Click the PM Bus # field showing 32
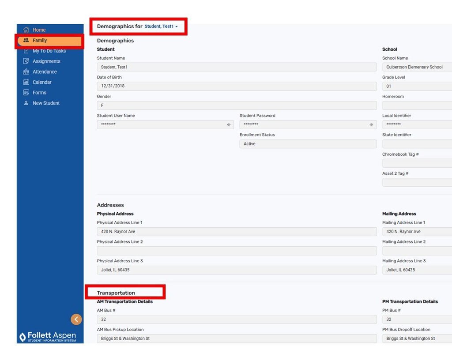 coord(417,319)
